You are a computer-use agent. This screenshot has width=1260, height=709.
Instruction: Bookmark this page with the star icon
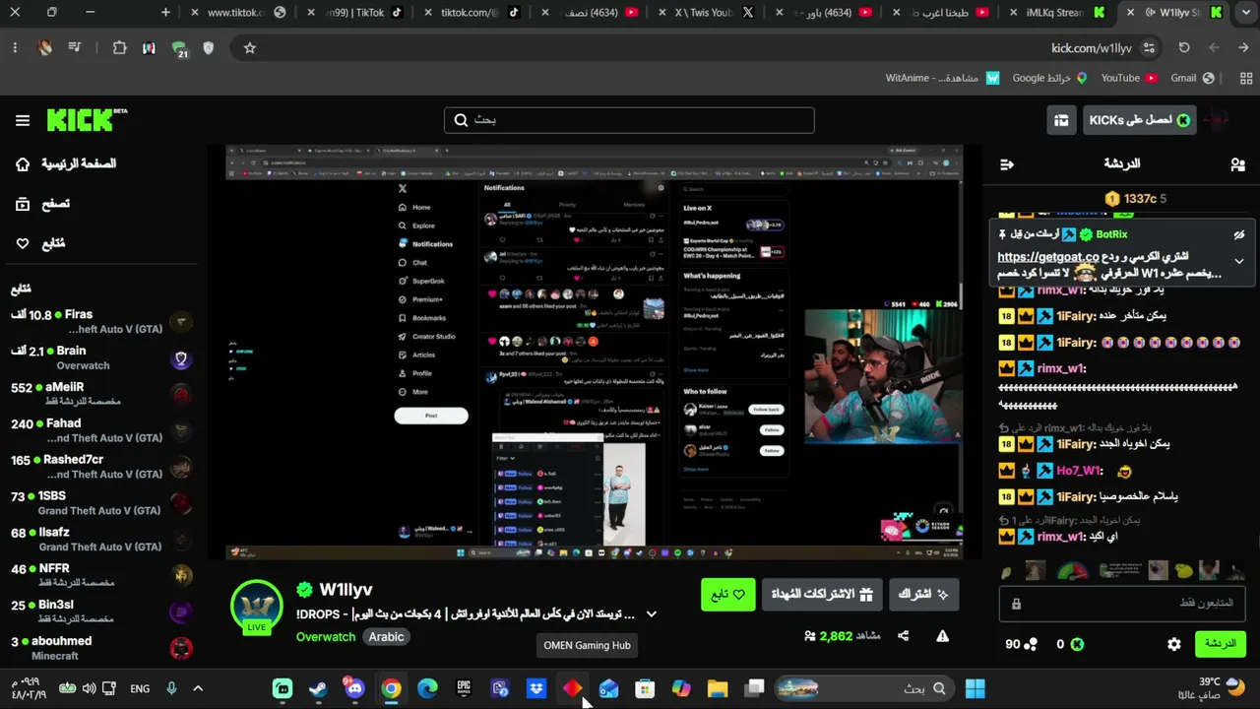(249, 47)
